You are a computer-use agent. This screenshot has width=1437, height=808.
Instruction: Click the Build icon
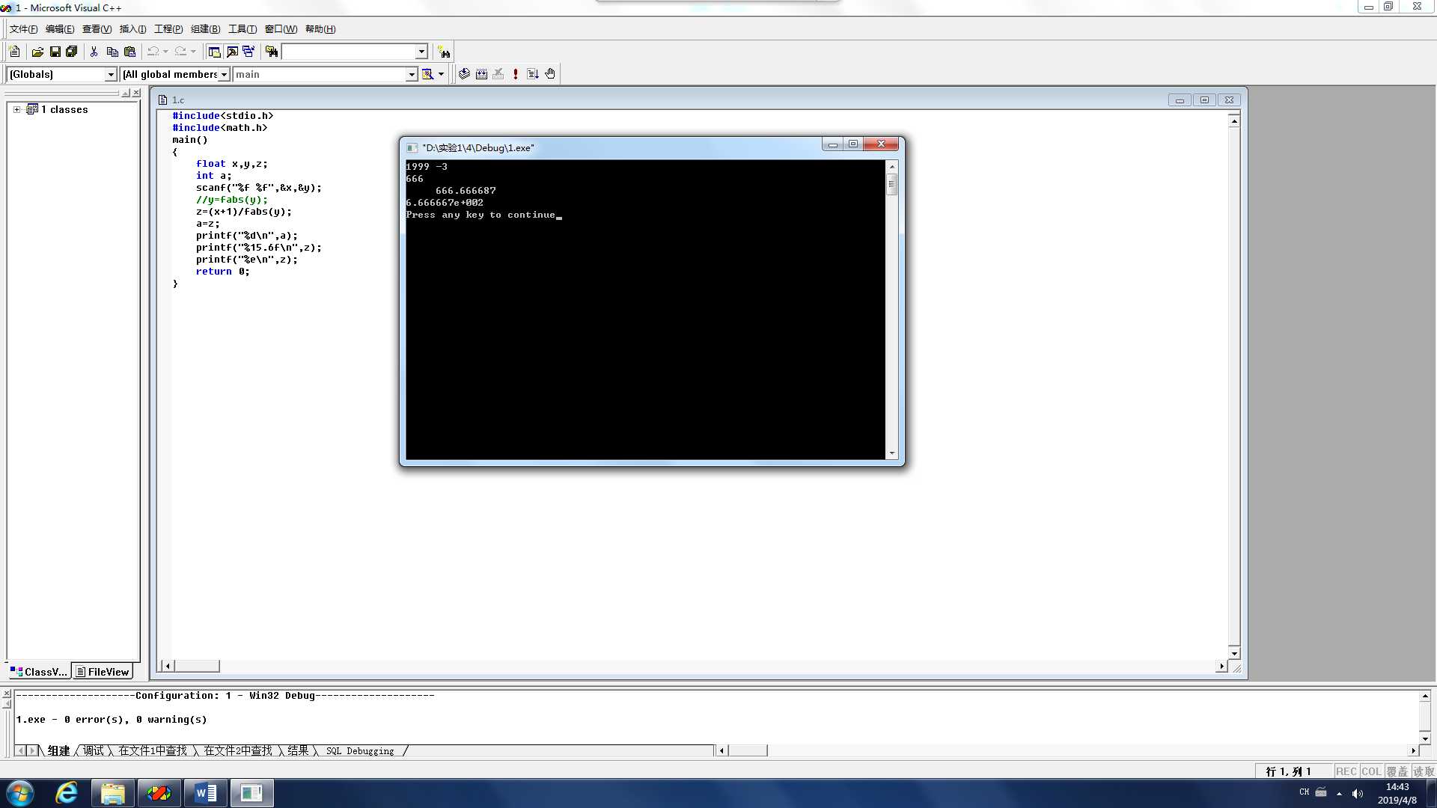pos(481,74)
